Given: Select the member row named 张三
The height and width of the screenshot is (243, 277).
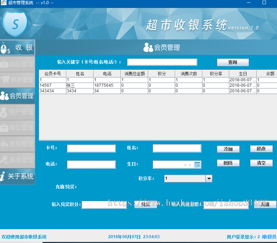Looking at the screenshot, I should 79,85.
